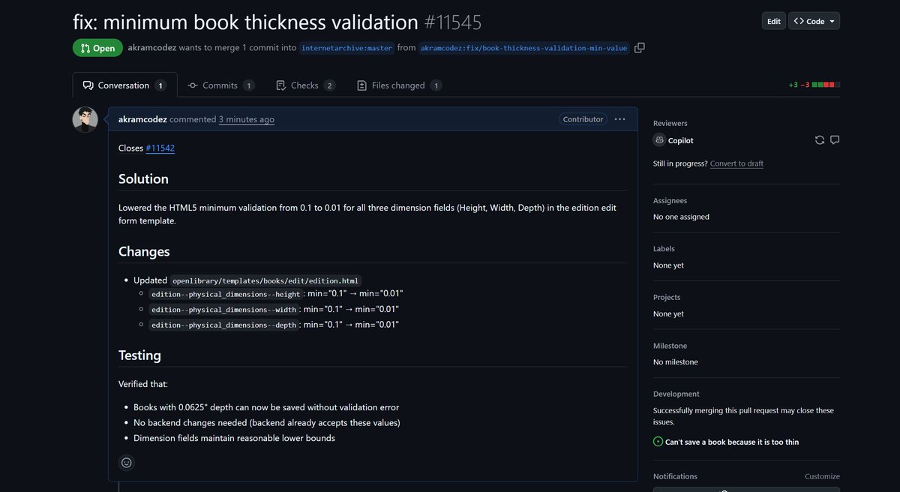Click the Development sidebar heading
Viewport: 900px width, 492px height.
coord(676,394)
